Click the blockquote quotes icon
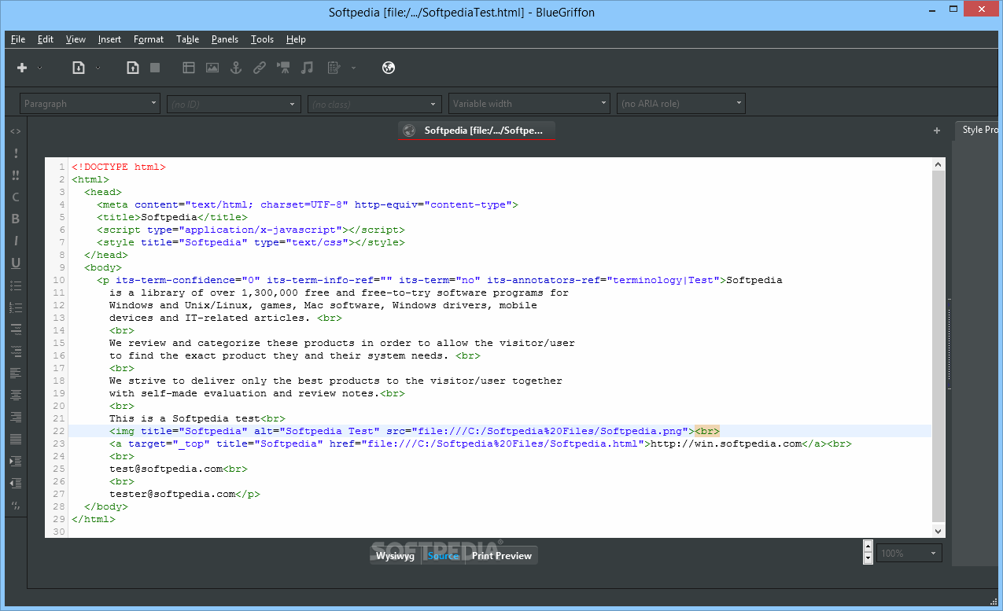1003x611 pixels. pyautogui.click(x=15, y=505)
